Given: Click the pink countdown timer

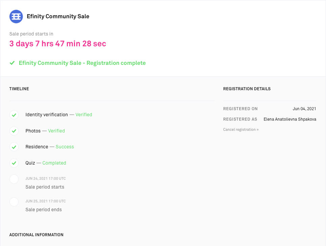Looking at the screenshot, I should click(x=58, y=44).
